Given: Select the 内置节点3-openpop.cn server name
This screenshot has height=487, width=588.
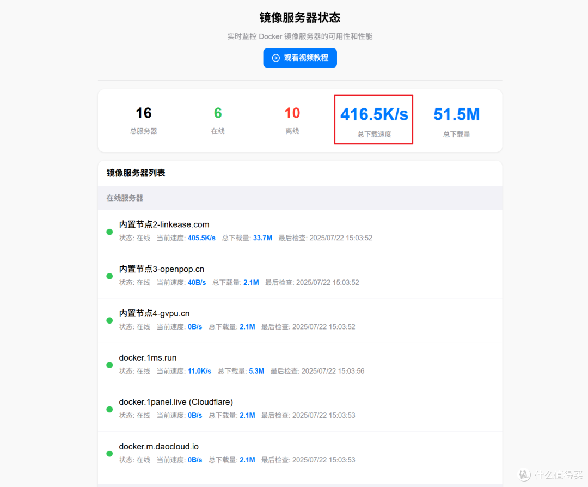Looking at the screenshot, I should tap(162, 269).
